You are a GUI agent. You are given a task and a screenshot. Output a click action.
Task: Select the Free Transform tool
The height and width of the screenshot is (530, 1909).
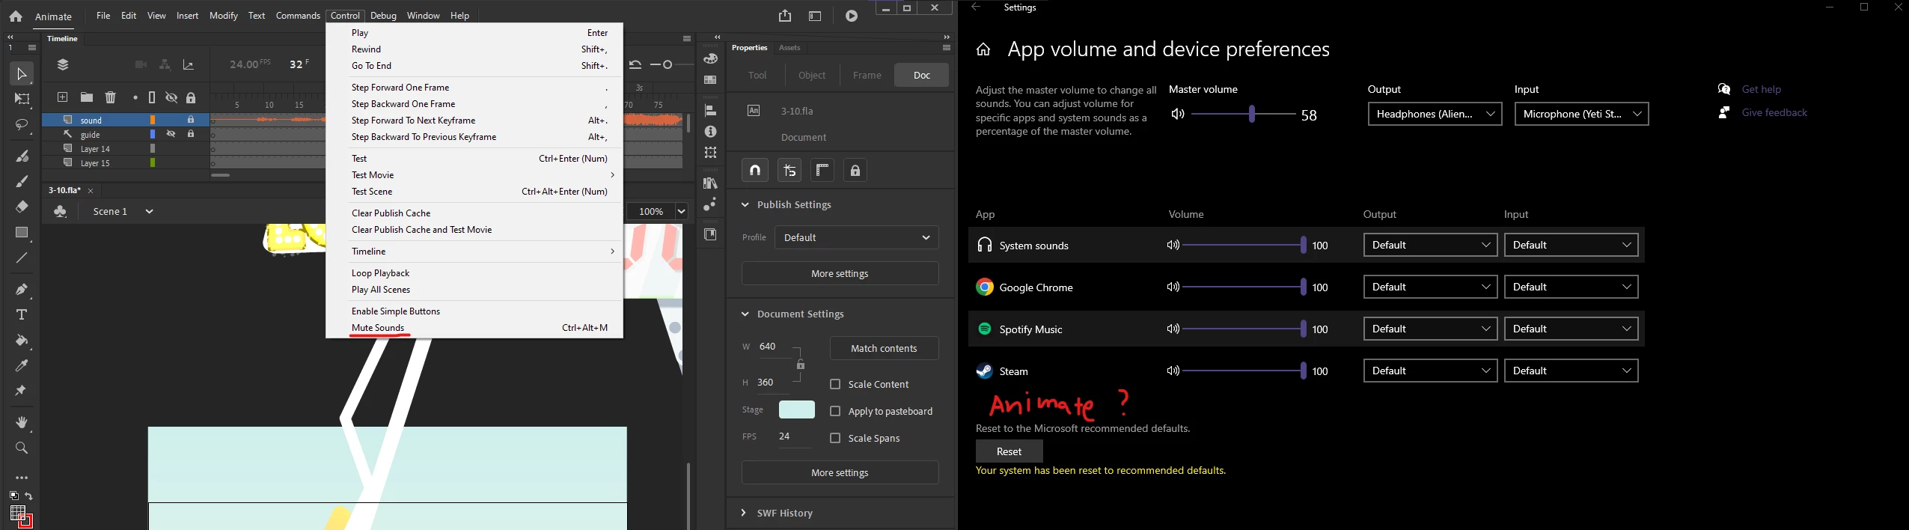(22, 99)
